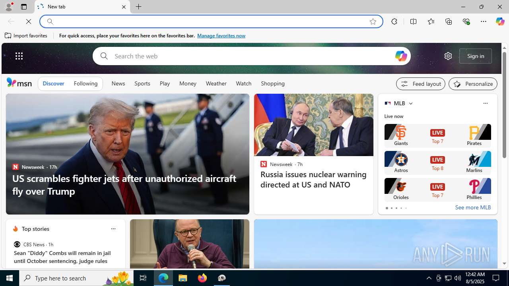Open the Money section
The height and width of the screenshot is (286, 509).
pyautogui.click(x=188, y=84)
